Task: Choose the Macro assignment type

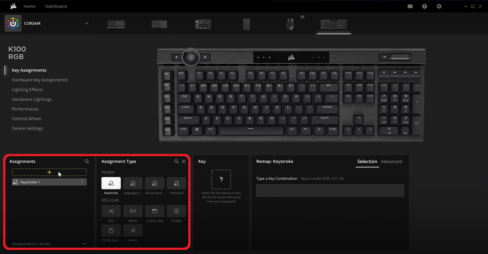Action: pyautogui.click(x=133, y=230)
